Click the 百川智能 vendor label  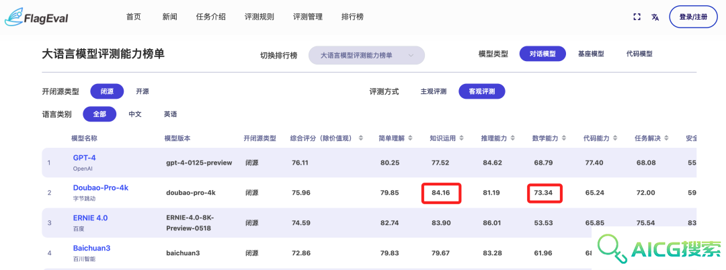[83, 259]
